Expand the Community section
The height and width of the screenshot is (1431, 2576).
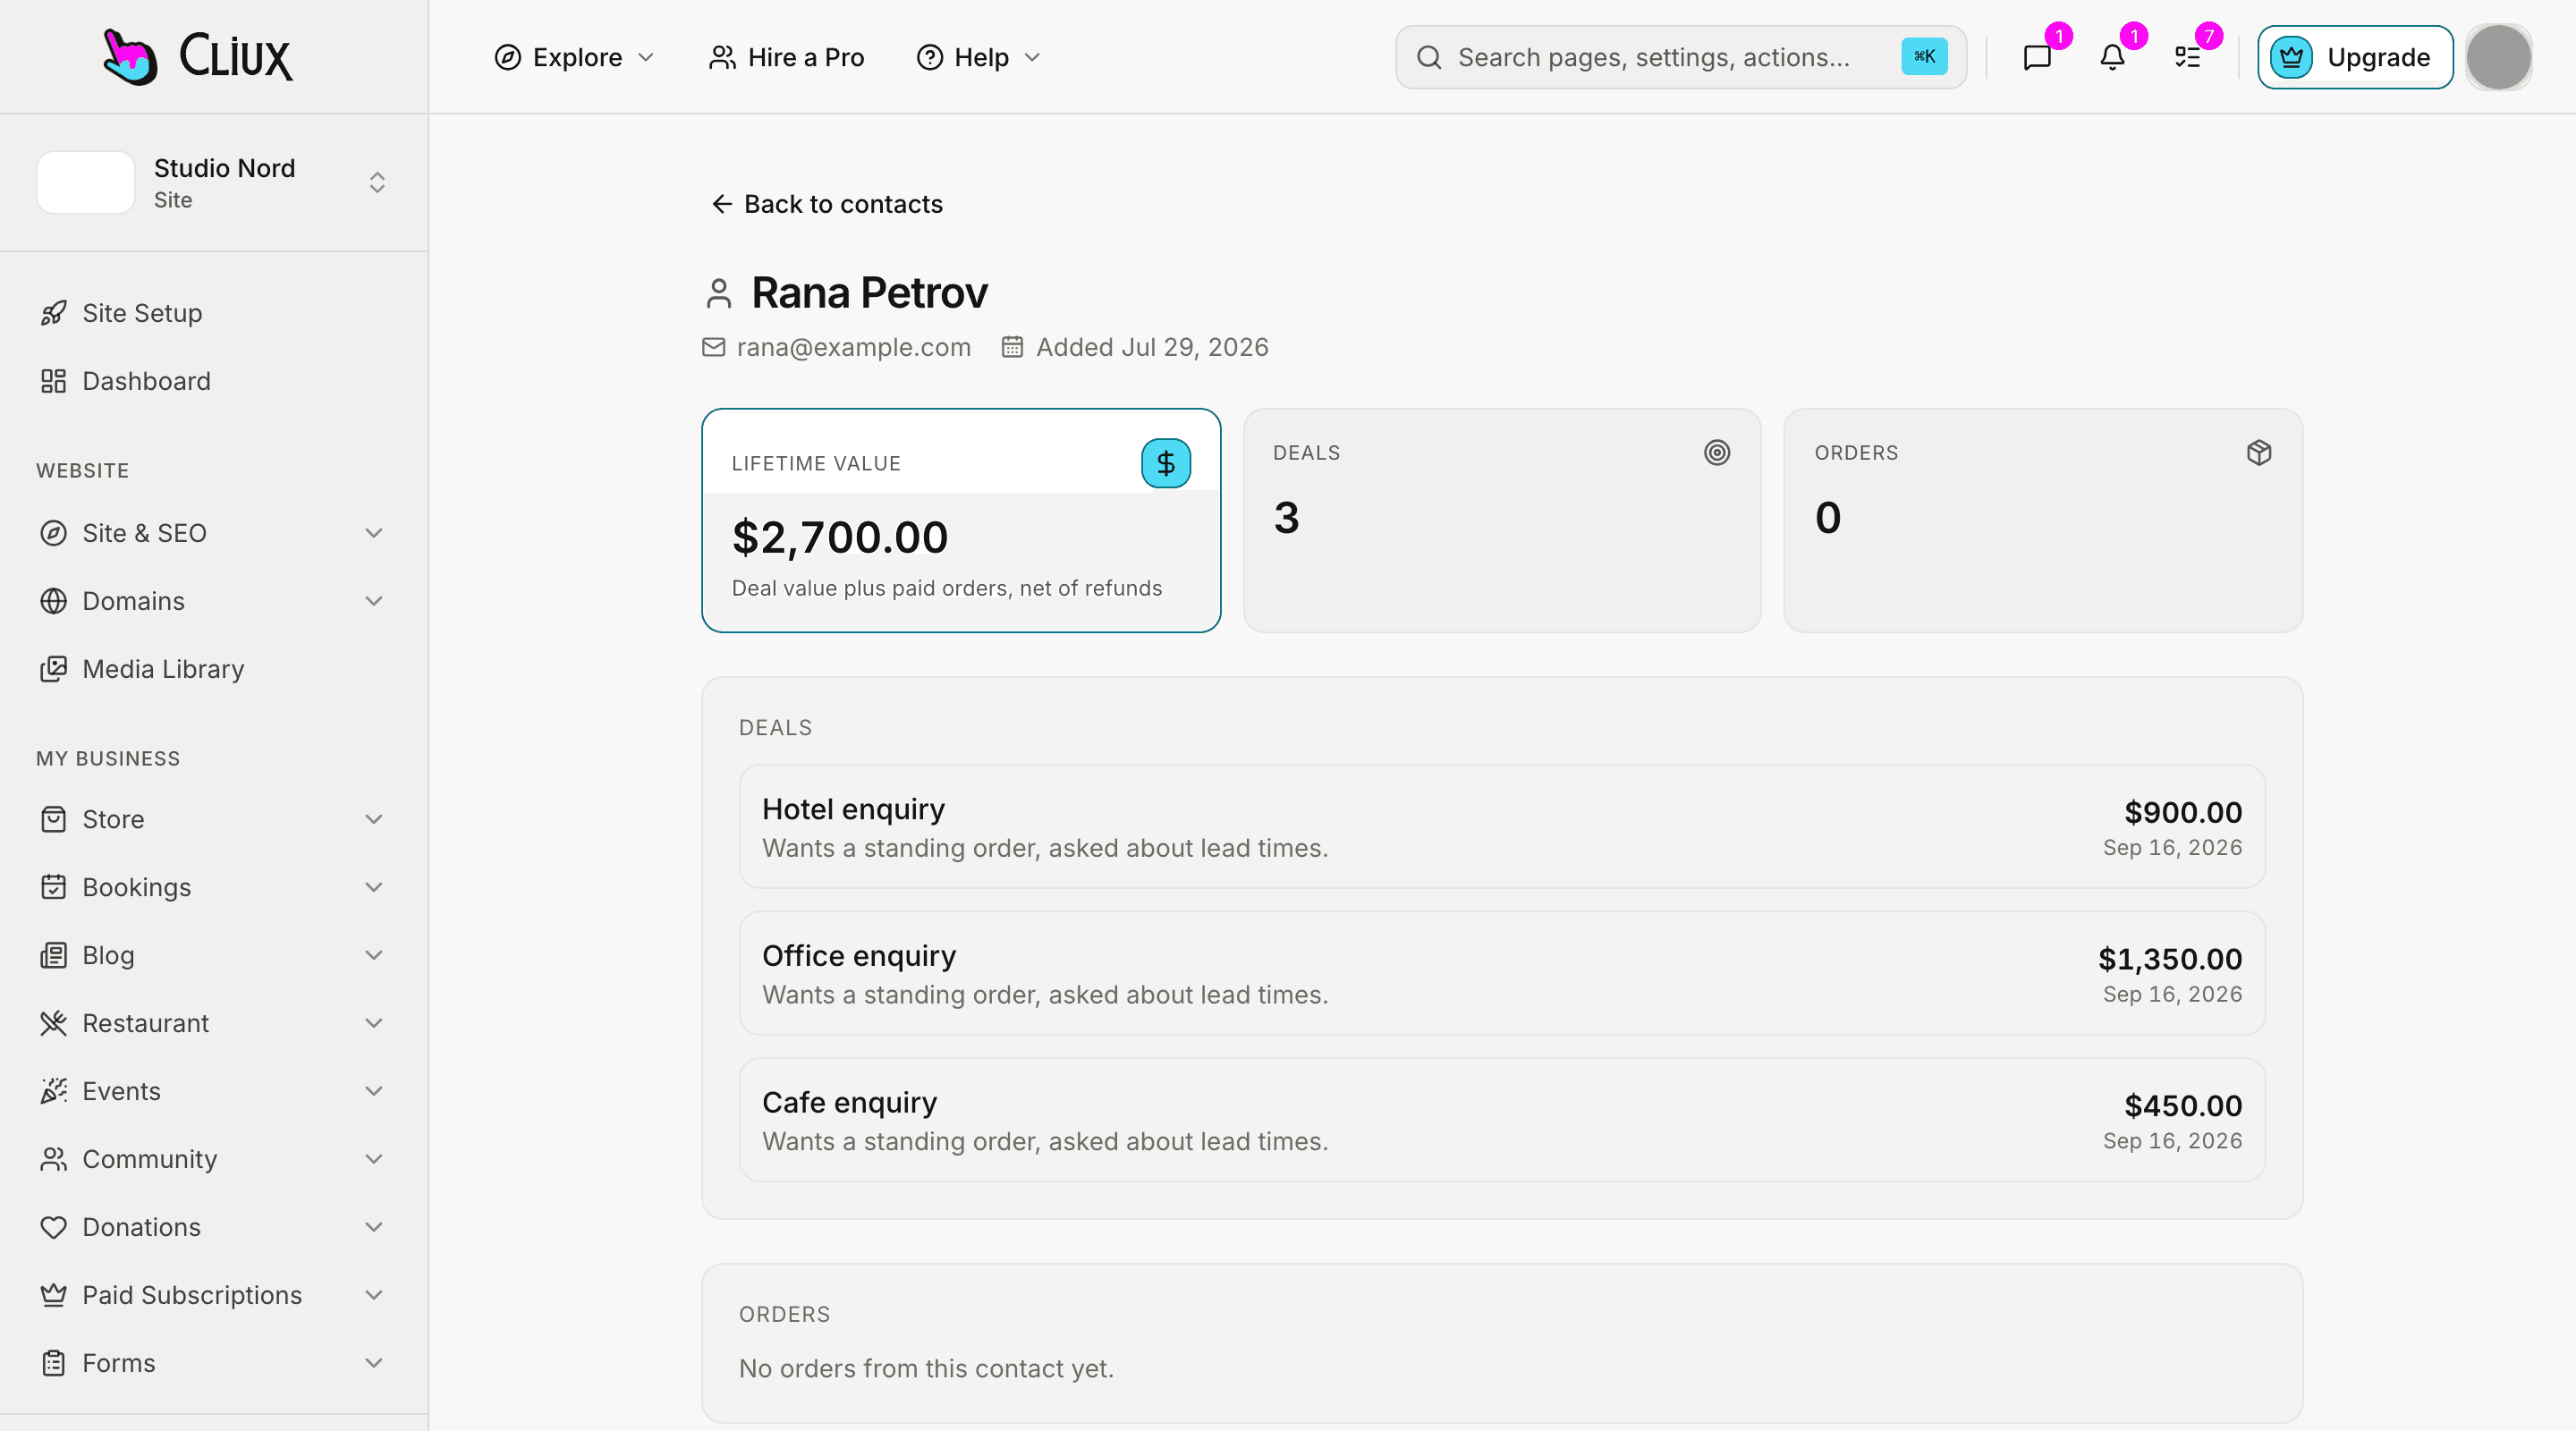click(214, 1159)
